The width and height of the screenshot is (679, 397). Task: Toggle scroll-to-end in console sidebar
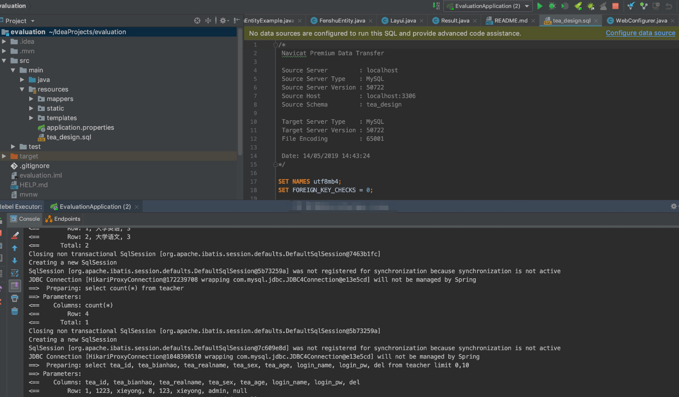[15, 286]
